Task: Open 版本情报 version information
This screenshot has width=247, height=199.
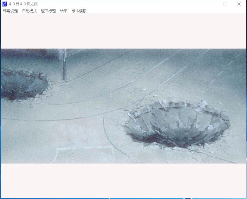Action: [x=79, y=10]
